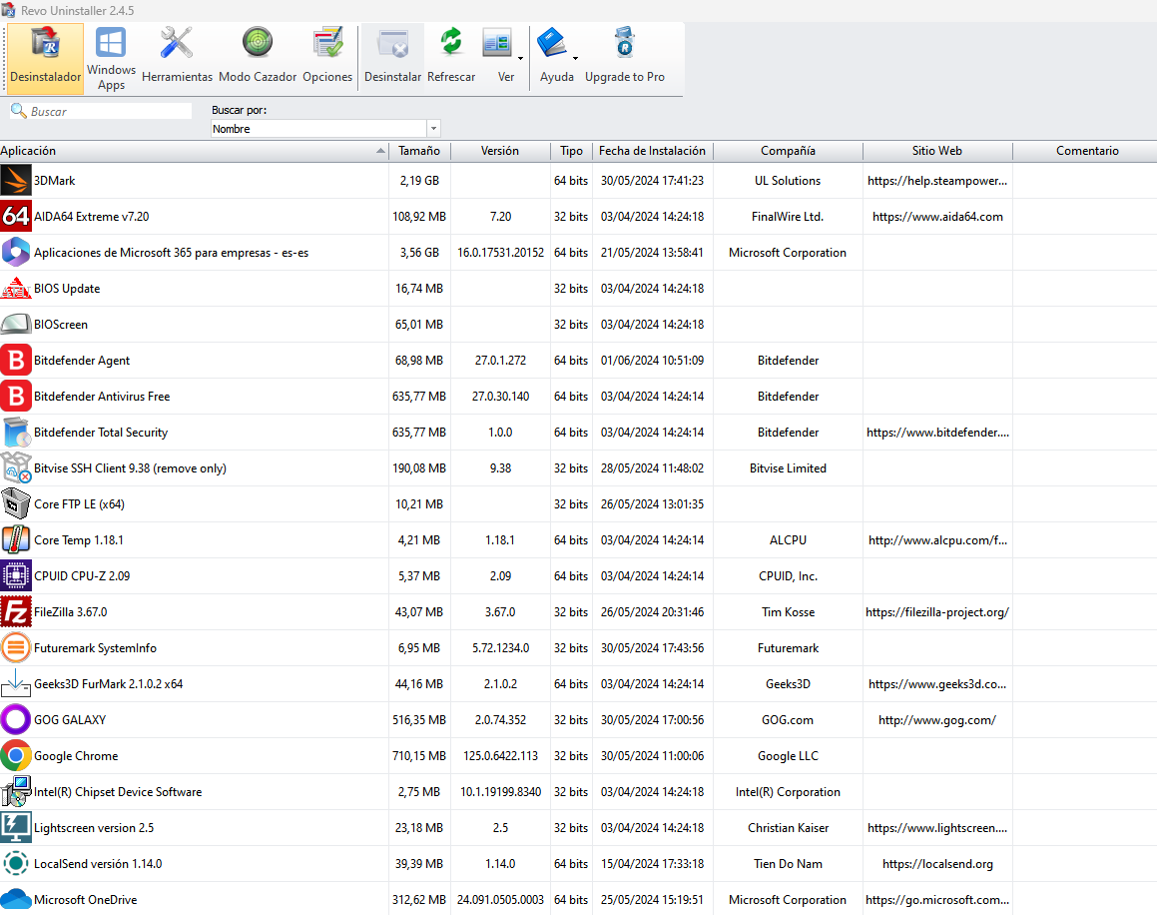
Task: Click the Desinstalar toolbar button
Action: point(392,58)
